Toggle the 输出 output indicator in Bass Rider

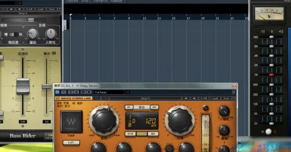[54, 53]
